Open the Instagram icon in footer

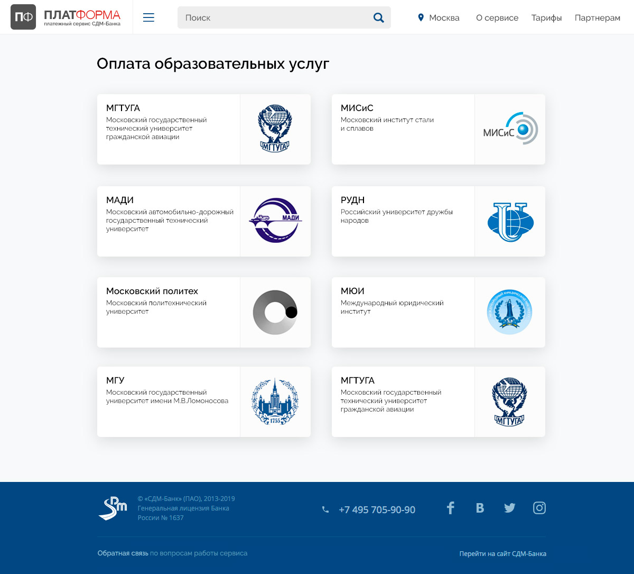(x=539, y=508)
